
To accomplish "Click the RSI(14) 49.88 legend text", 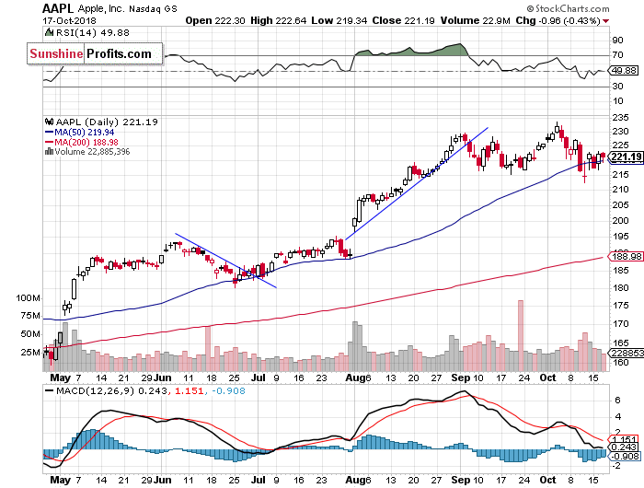I will tap(92, 32).
